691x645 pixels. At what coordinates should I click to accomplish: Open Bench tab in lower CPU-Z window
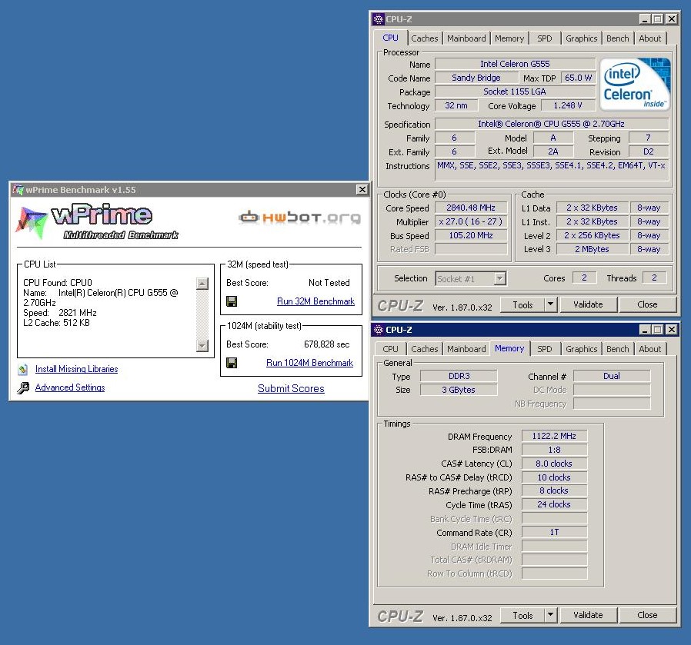tap(617, 349)
